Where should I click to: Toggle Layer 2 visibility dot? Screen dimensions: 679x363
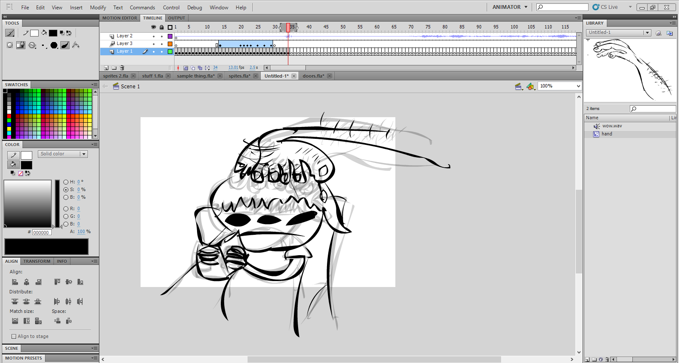(154, 37)
